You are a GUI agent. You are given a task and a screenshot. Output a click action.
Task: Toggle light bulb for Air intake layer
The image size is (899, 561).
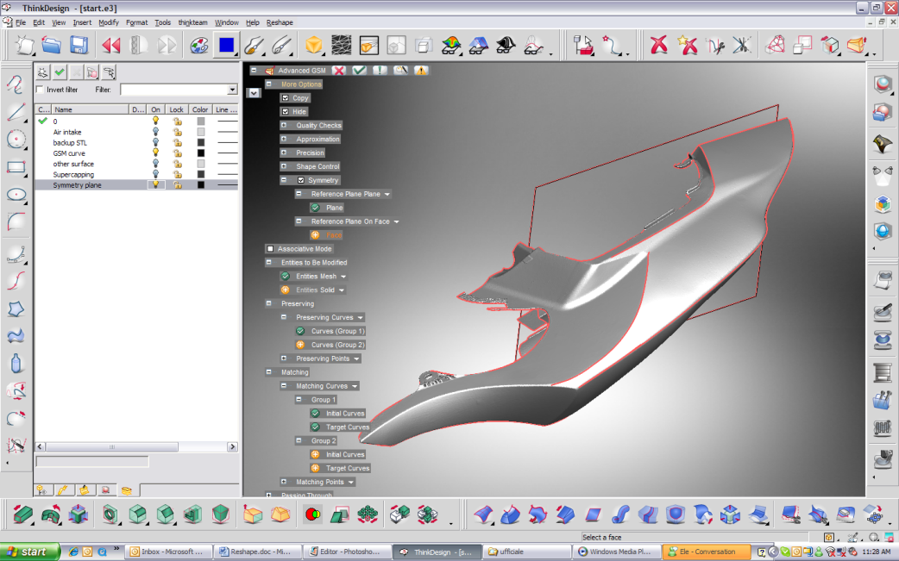coord(155,132)
